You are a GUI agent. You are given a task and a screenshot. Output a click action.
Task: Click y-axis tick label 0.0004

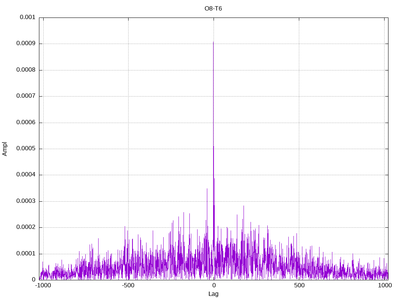point(26,175)
